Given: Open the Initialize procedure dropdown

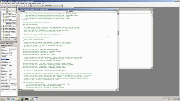Looking at the screenshot, I should click(x=117, y=12).
